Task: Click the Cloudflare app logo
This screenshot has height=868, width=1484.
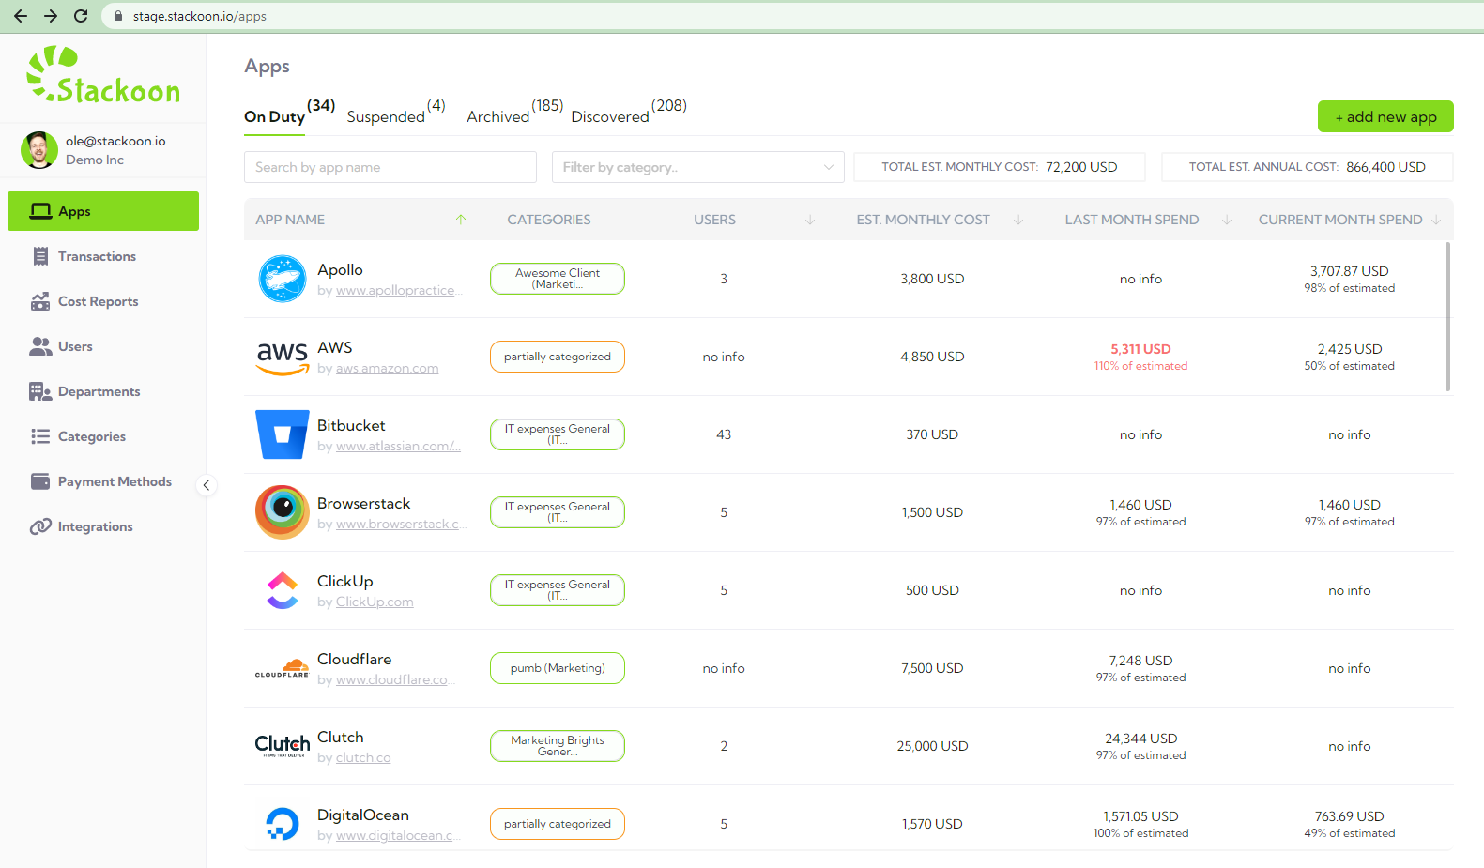Action: pyautogui.click(x=283, y=668)
